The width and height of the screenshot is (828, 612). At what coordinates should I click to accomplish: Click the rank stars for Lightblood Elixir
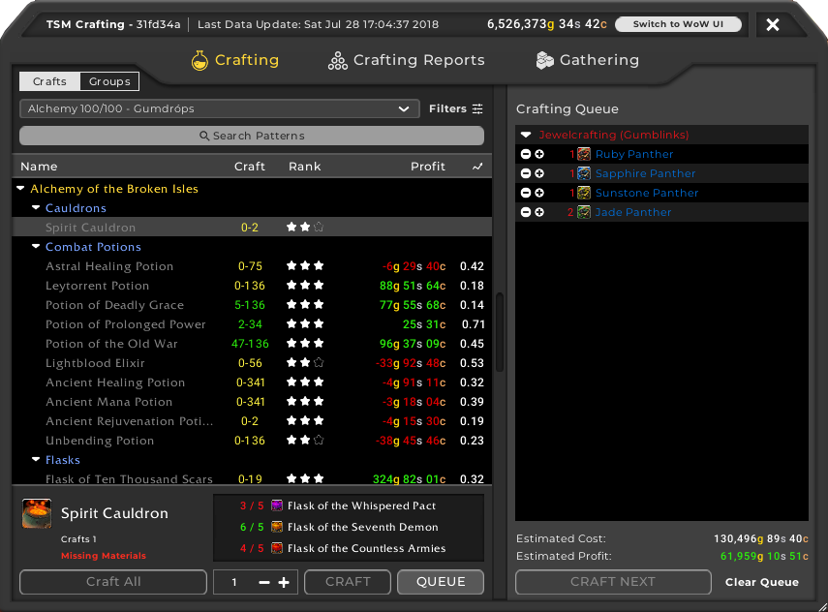[305, 363]
